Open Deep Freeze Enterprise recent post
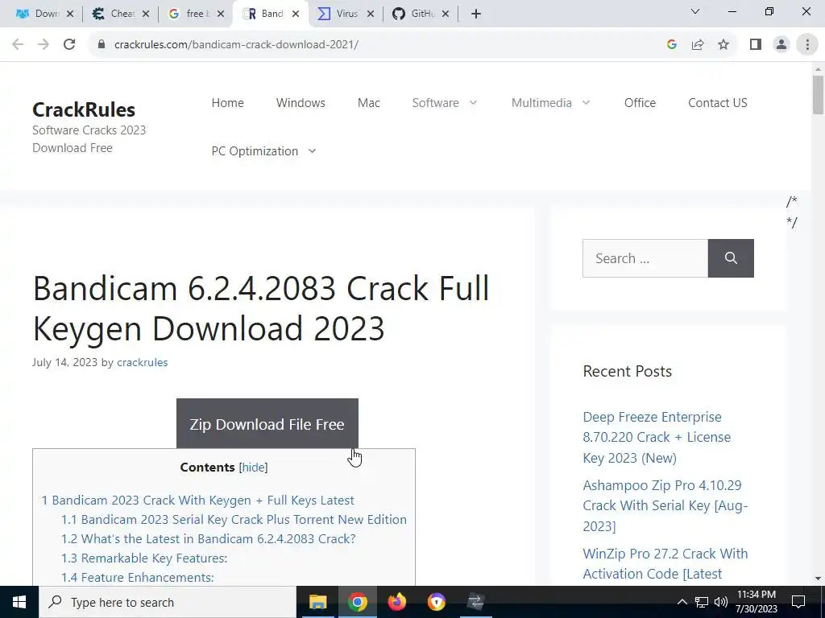This screenshot has width=825, height=618. pyautogui.click(x=657, y=437)
